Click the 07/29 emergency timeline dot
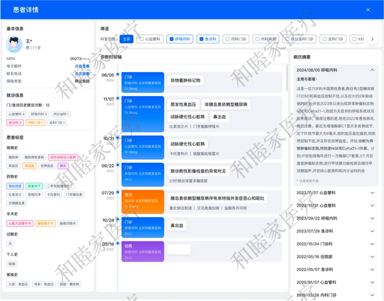This screenshot has height=301, width=384. click(118, 192)
